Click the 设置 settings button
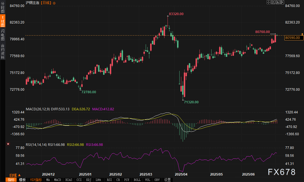Viewport: 304px width, 182px height. point(168,180)
